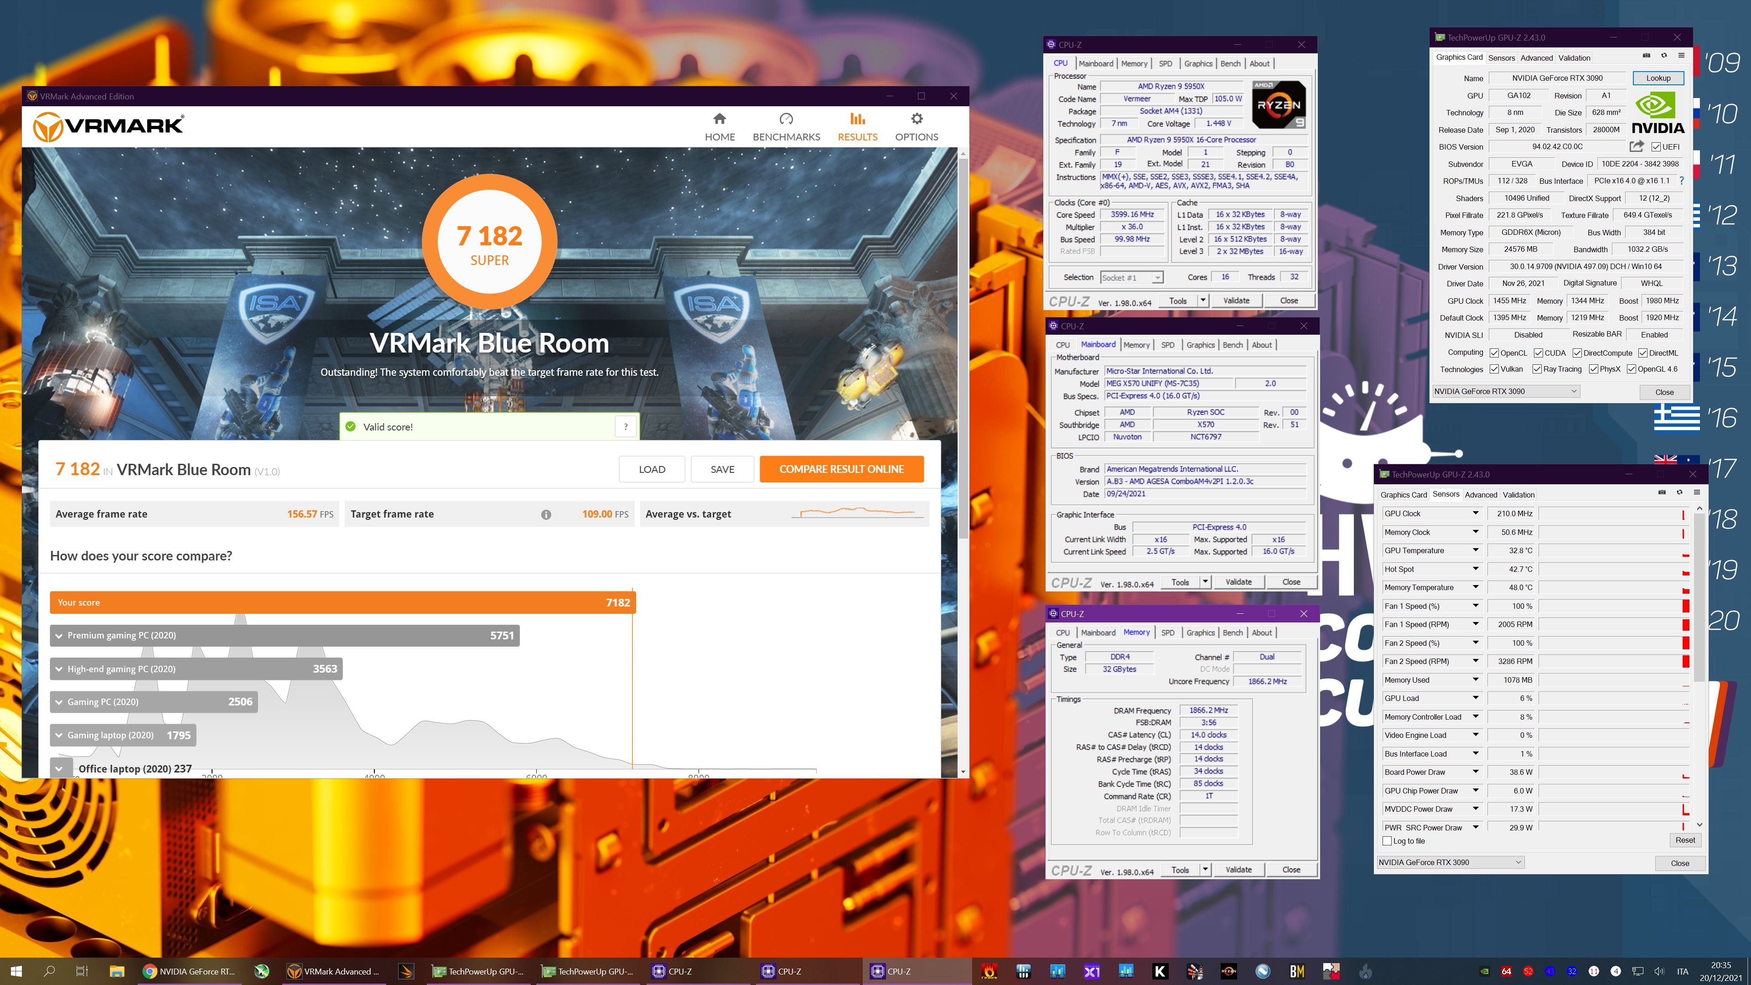Open the Socket #1 selection dropdown in CPU-Z
Viewport: 1751px width, 985px height.
pyautogui.click(x=1132, y=277)
